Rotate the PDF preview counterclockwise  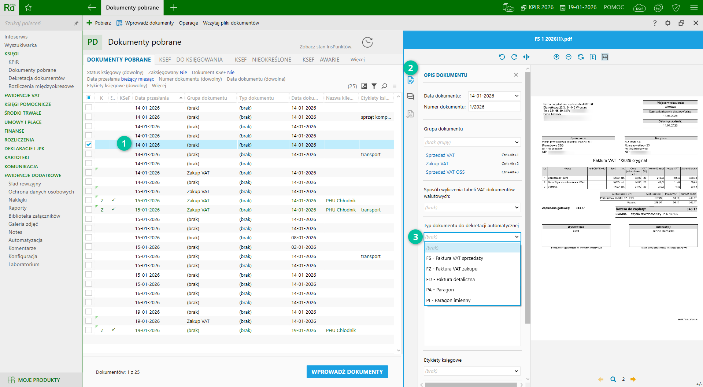pyautogui.click(x=502, y=57)
